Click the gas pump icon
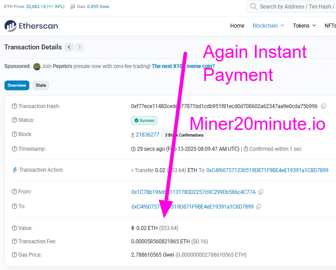 pos(72,6)
